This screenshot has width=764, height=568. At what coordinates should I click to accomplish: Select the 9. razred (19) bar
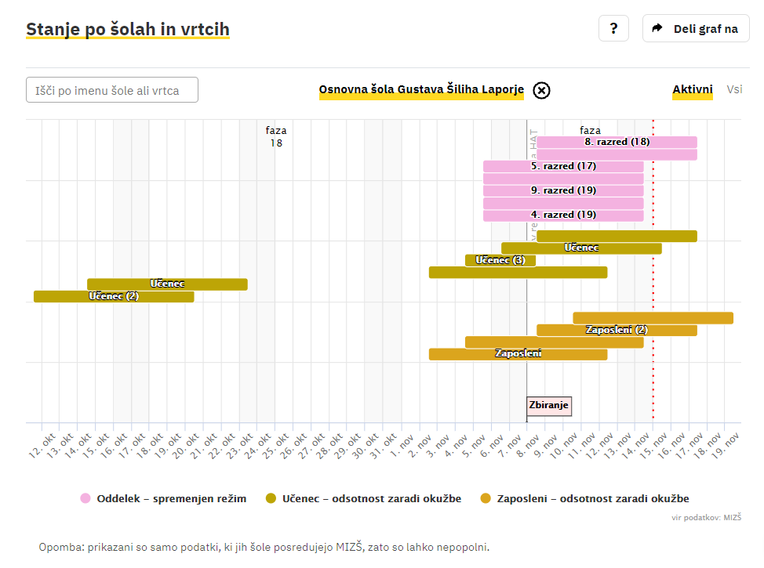562,190
